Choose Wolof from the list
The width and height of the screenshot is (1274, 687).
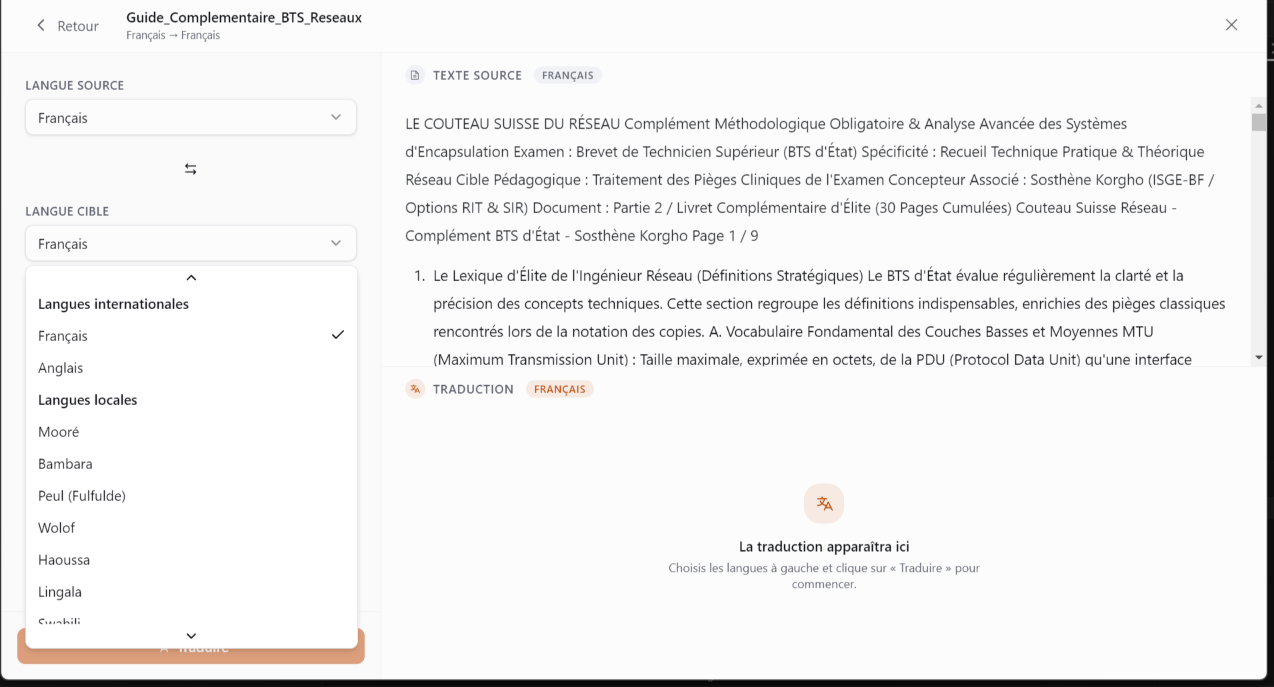click(x=191, y=528)
